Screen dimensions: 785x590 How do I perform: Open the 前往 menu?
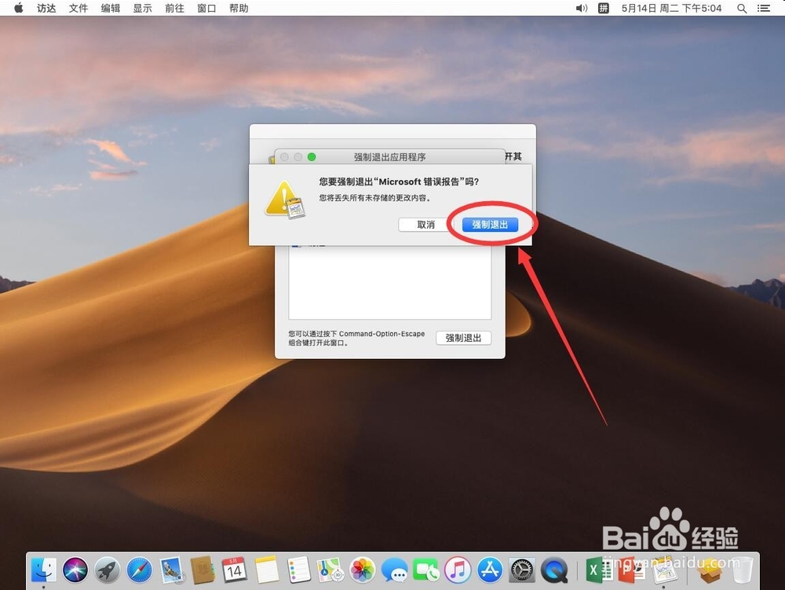tap(175, 8)
